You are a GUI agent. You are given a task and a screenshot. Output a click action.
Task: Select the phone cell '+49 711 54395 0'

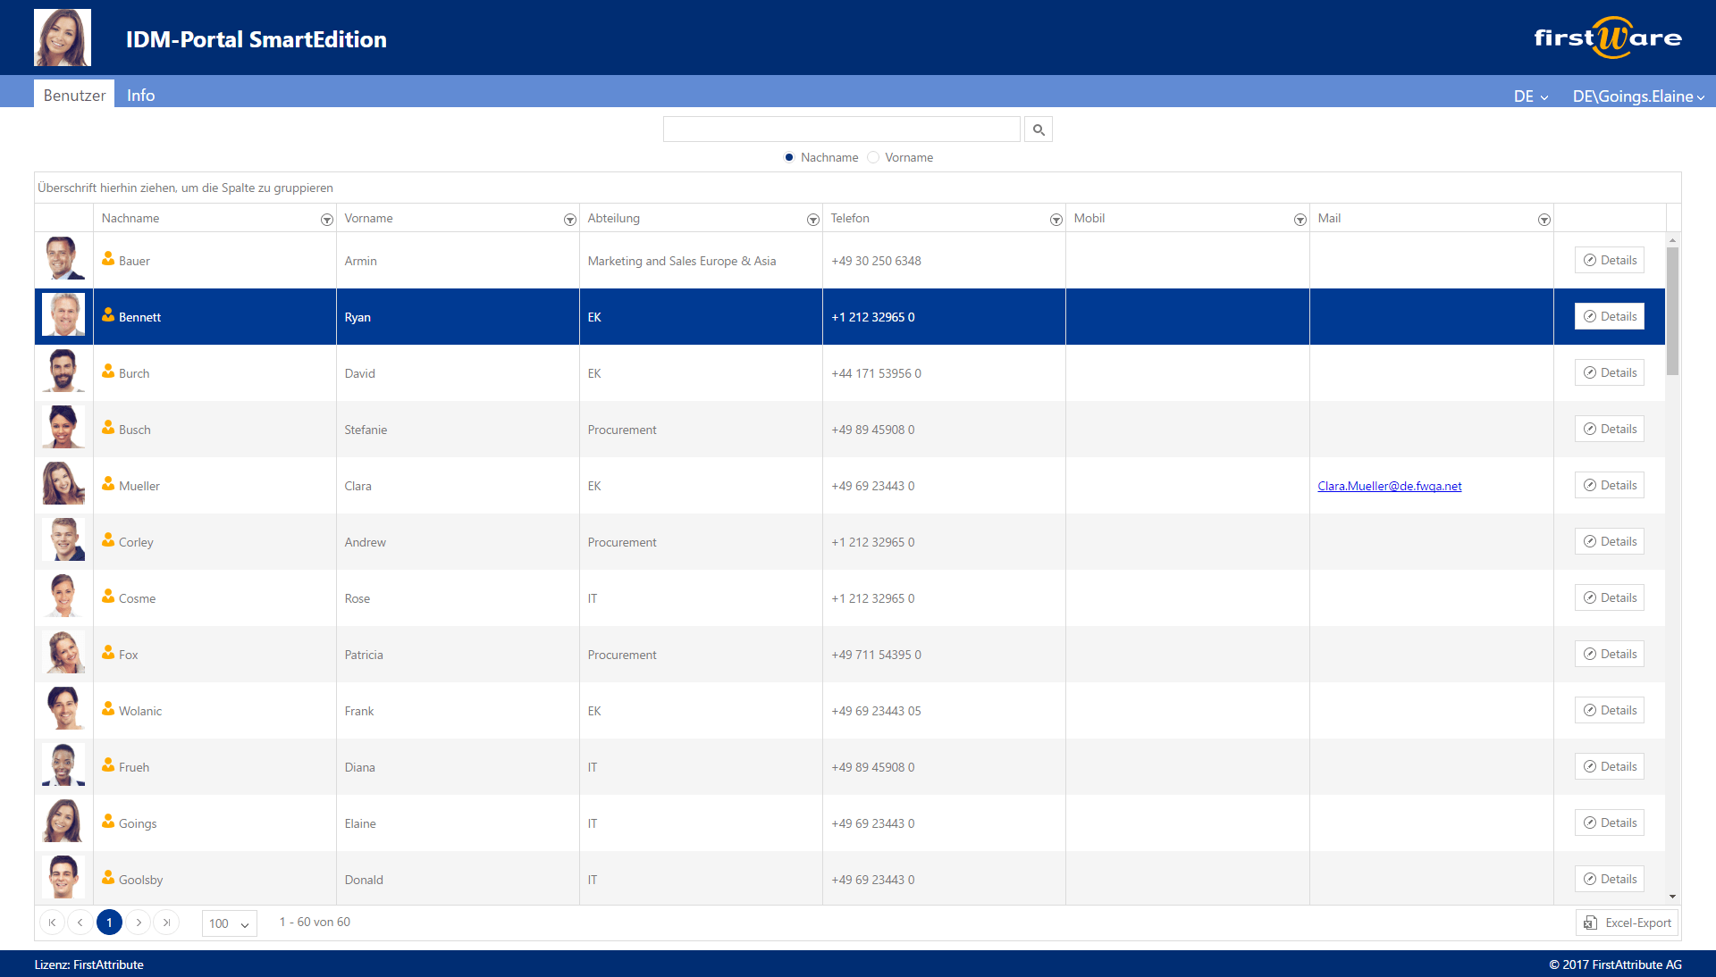(x=944, y=655)
